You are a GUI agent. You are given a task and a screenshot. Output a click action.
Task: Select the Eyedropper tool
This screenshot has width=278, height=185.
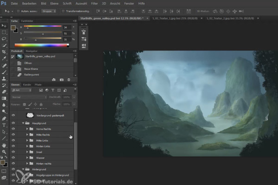[x=4, y=58]
